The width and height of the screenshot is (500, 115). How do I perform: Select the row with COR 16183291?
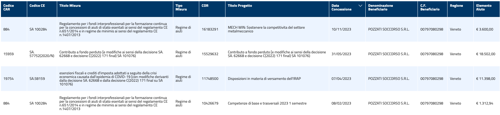click(x=250, y=29)
